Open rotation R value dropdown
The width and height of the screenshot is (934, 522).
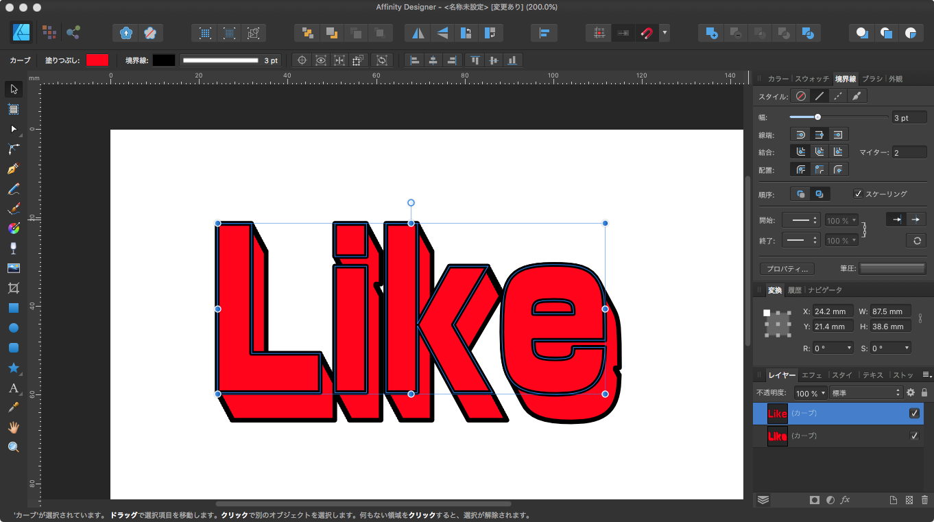[x=850, y=348]
